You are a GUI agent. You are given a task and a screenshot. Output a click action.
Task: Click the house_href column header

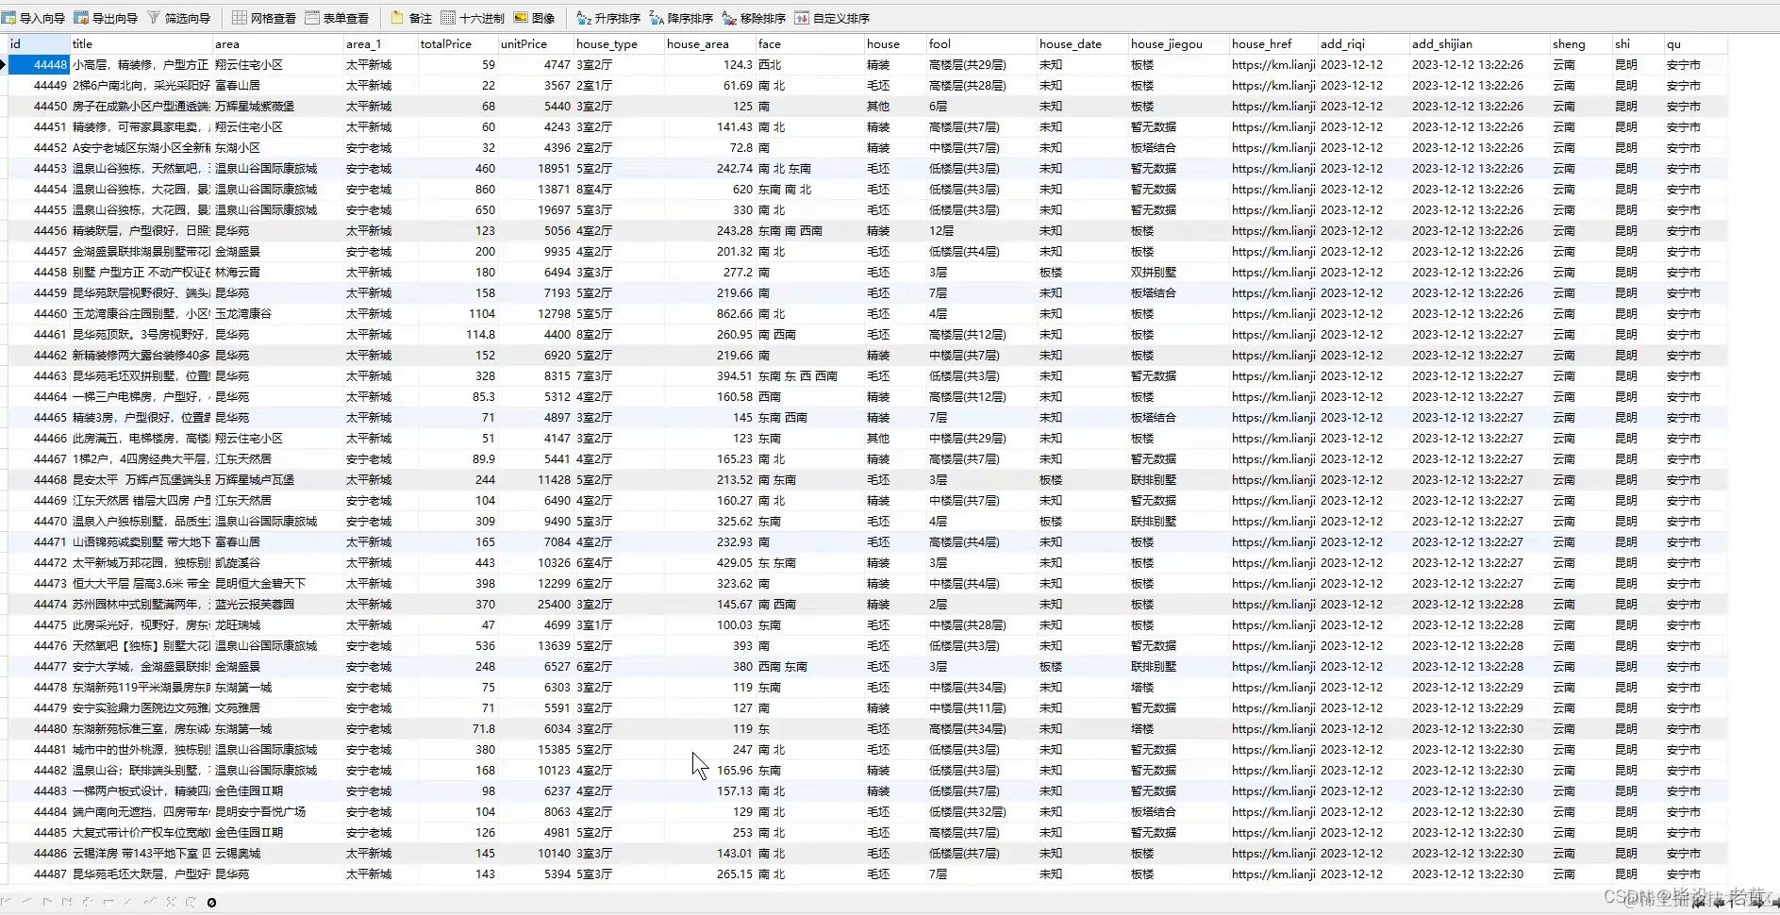coord(1273,43)
